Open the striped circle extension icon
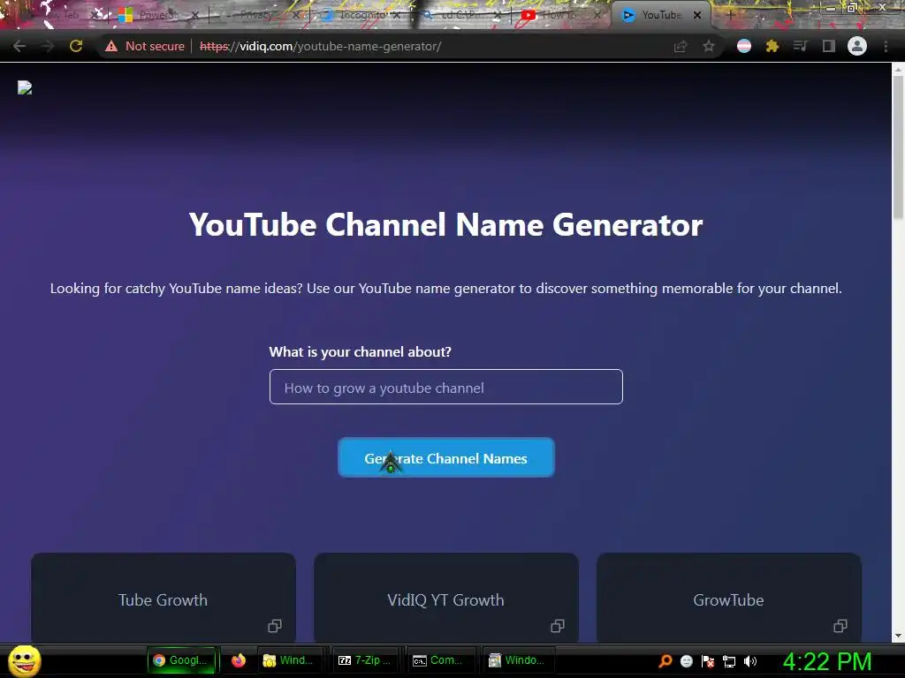The image size is (905, 678). pos(744,46)
